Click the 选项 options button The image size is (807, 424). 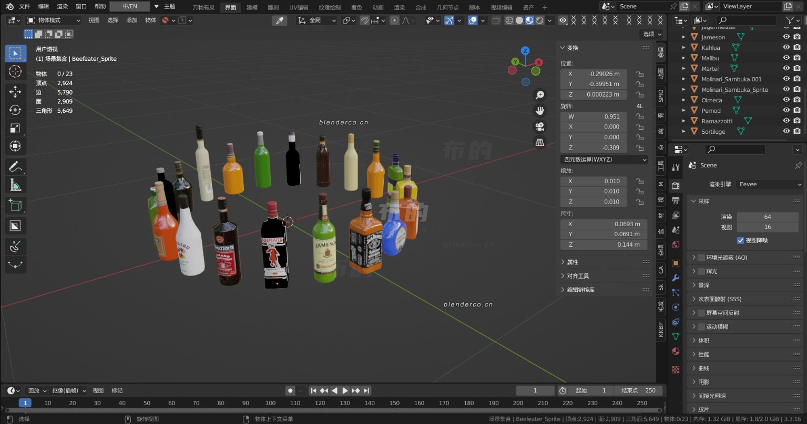coord(652,34)
